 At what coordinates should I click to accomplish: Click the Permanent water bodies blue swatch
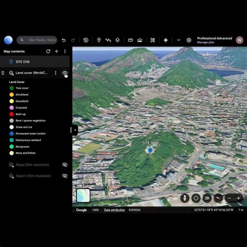click(x=11, y=133)
